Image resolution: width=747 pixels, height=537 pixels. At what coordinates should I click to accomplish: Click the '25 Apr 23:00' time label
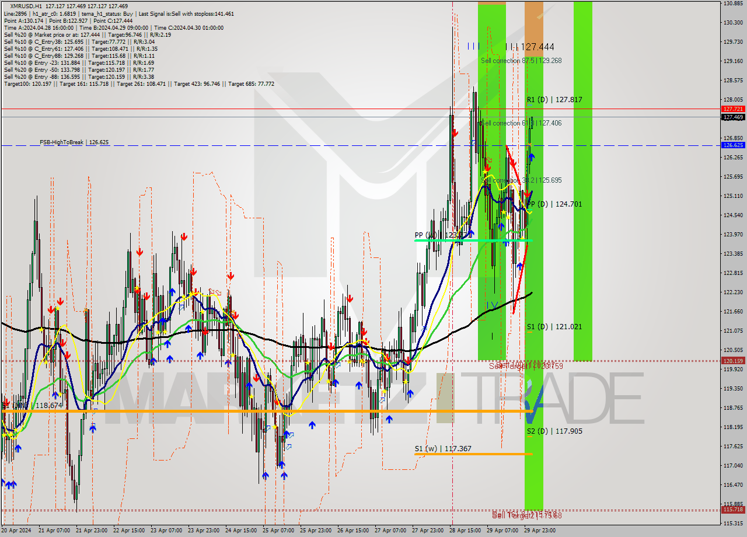pos(316,531)
